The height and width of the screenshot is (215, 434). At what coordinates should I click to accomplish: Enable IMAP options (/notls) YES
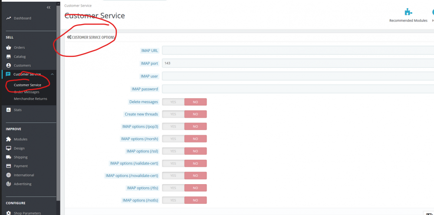click(x=173, y=200)
